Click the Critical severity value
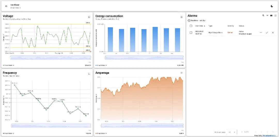This screenshot has width=279, height=137. [x=230, y=33]
